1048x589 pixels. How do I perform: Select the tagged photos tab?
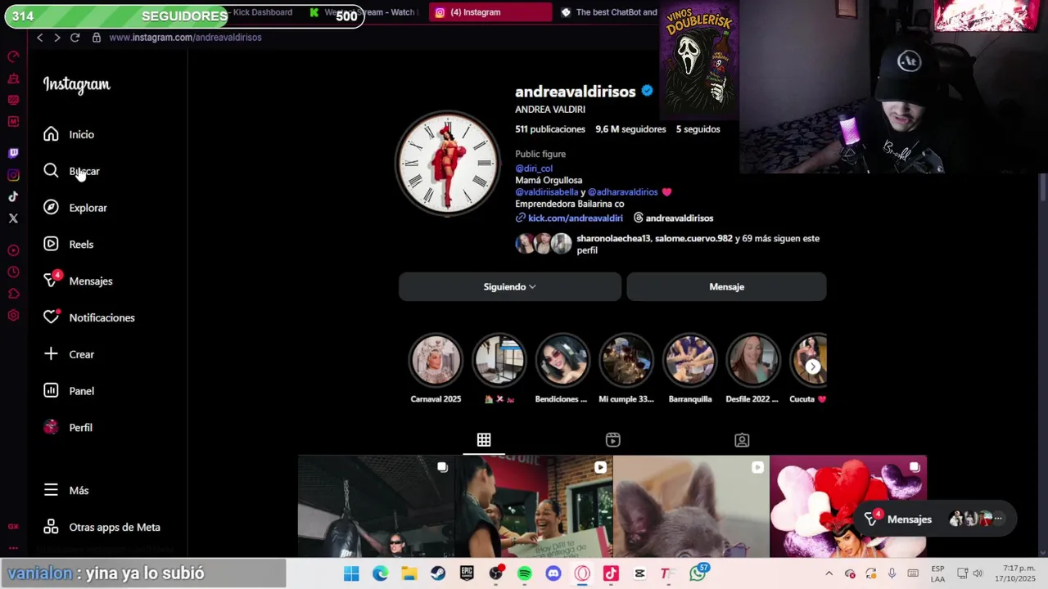[742, 440]
